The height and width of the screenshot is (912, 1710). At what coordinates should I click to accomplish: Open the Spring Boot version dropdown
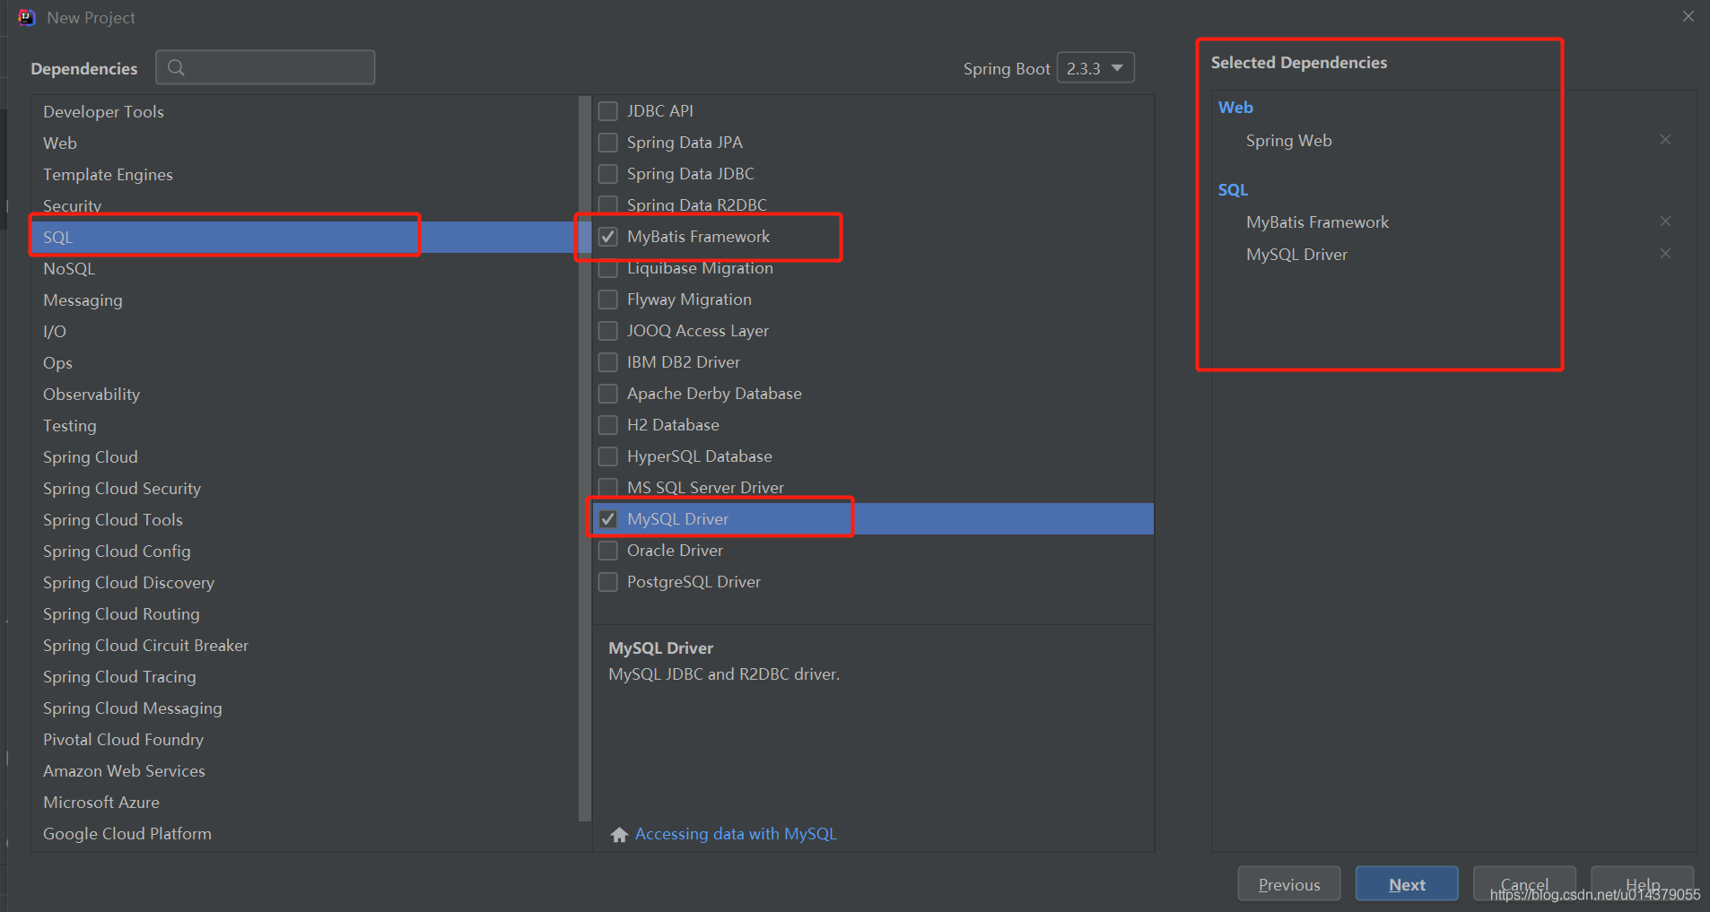pyautogui.click(x=1095, y=68)
